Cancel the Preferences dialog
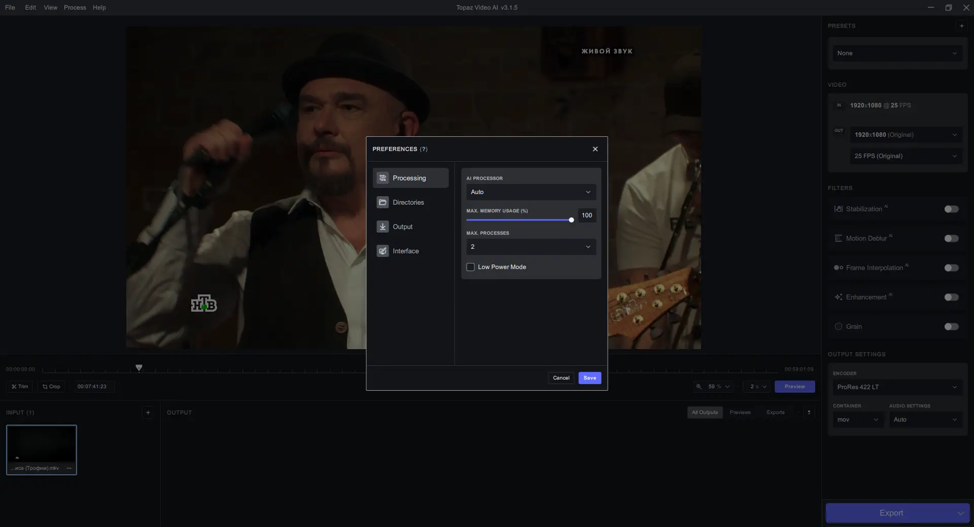 561,378
